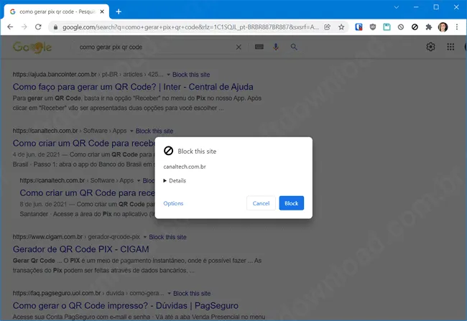
Task: Click the padlock site info icon
Action: click(55, 27)
